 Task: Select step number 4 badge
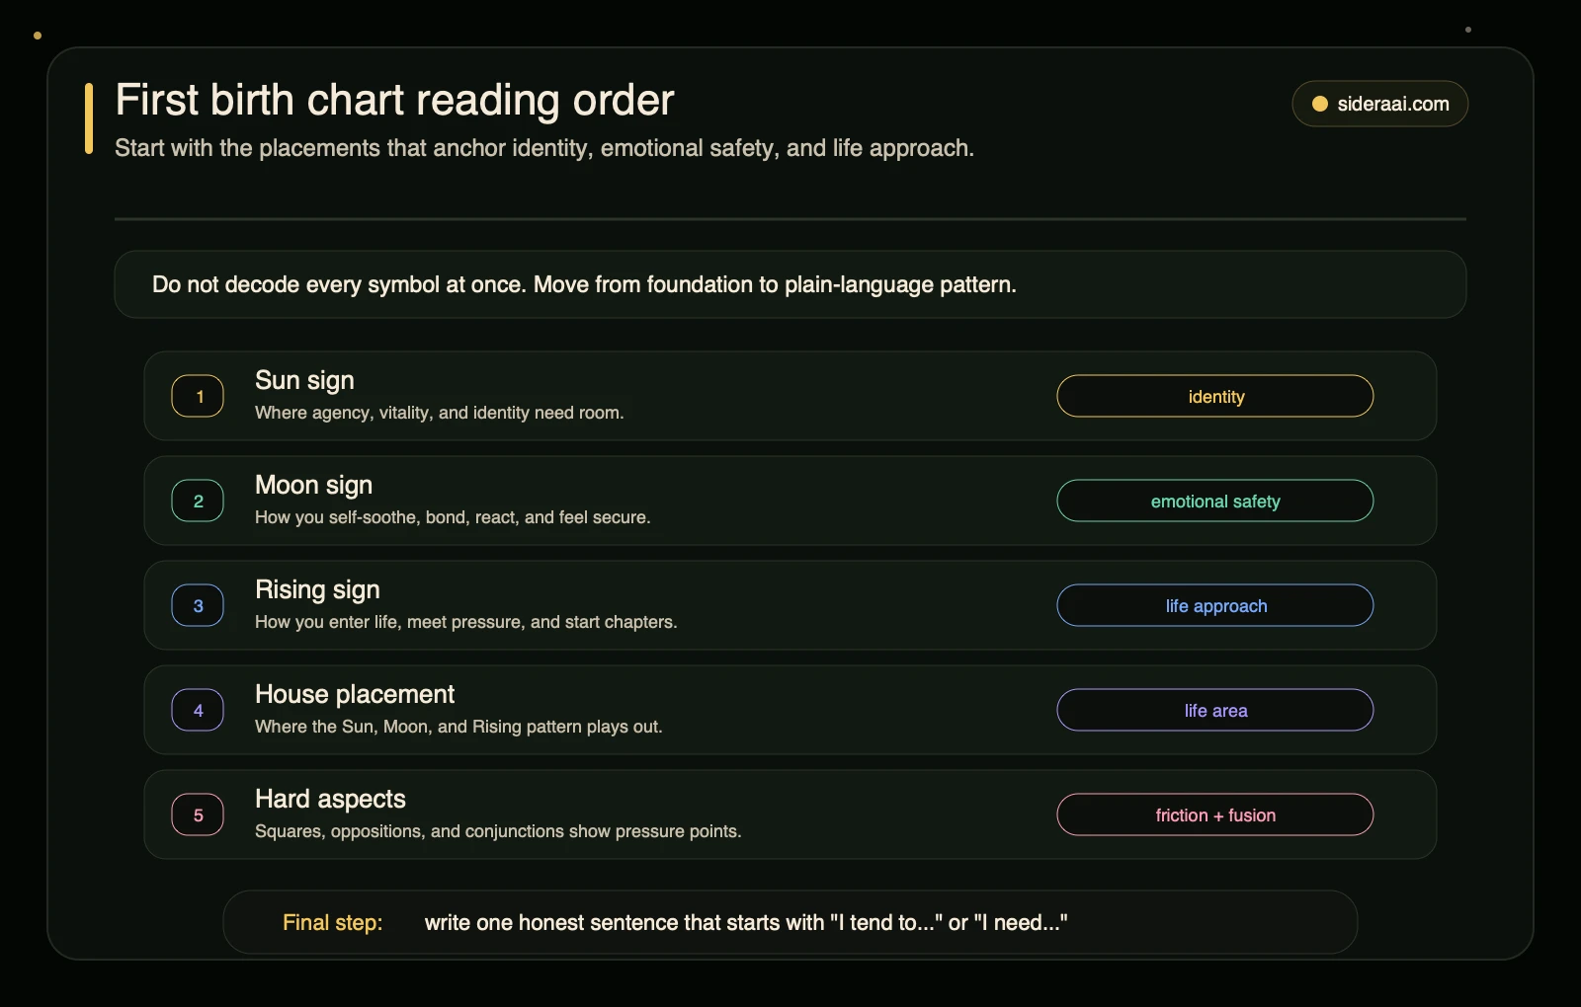198,710
